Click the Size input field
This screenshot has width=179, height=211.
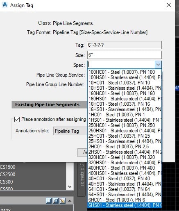124,55
